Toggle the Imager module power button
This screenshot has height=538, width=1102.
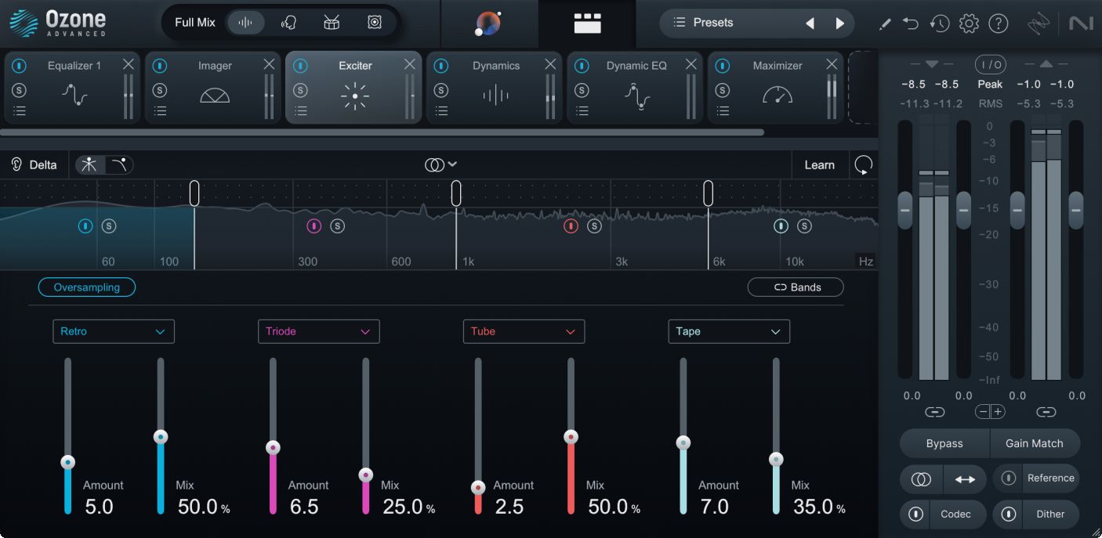point(160,67)
